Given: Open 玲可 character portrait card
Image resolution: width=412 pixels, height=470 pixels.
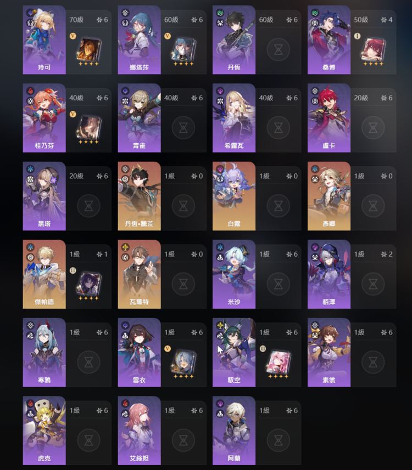Looking at the screenshot, I should point(44,39).
